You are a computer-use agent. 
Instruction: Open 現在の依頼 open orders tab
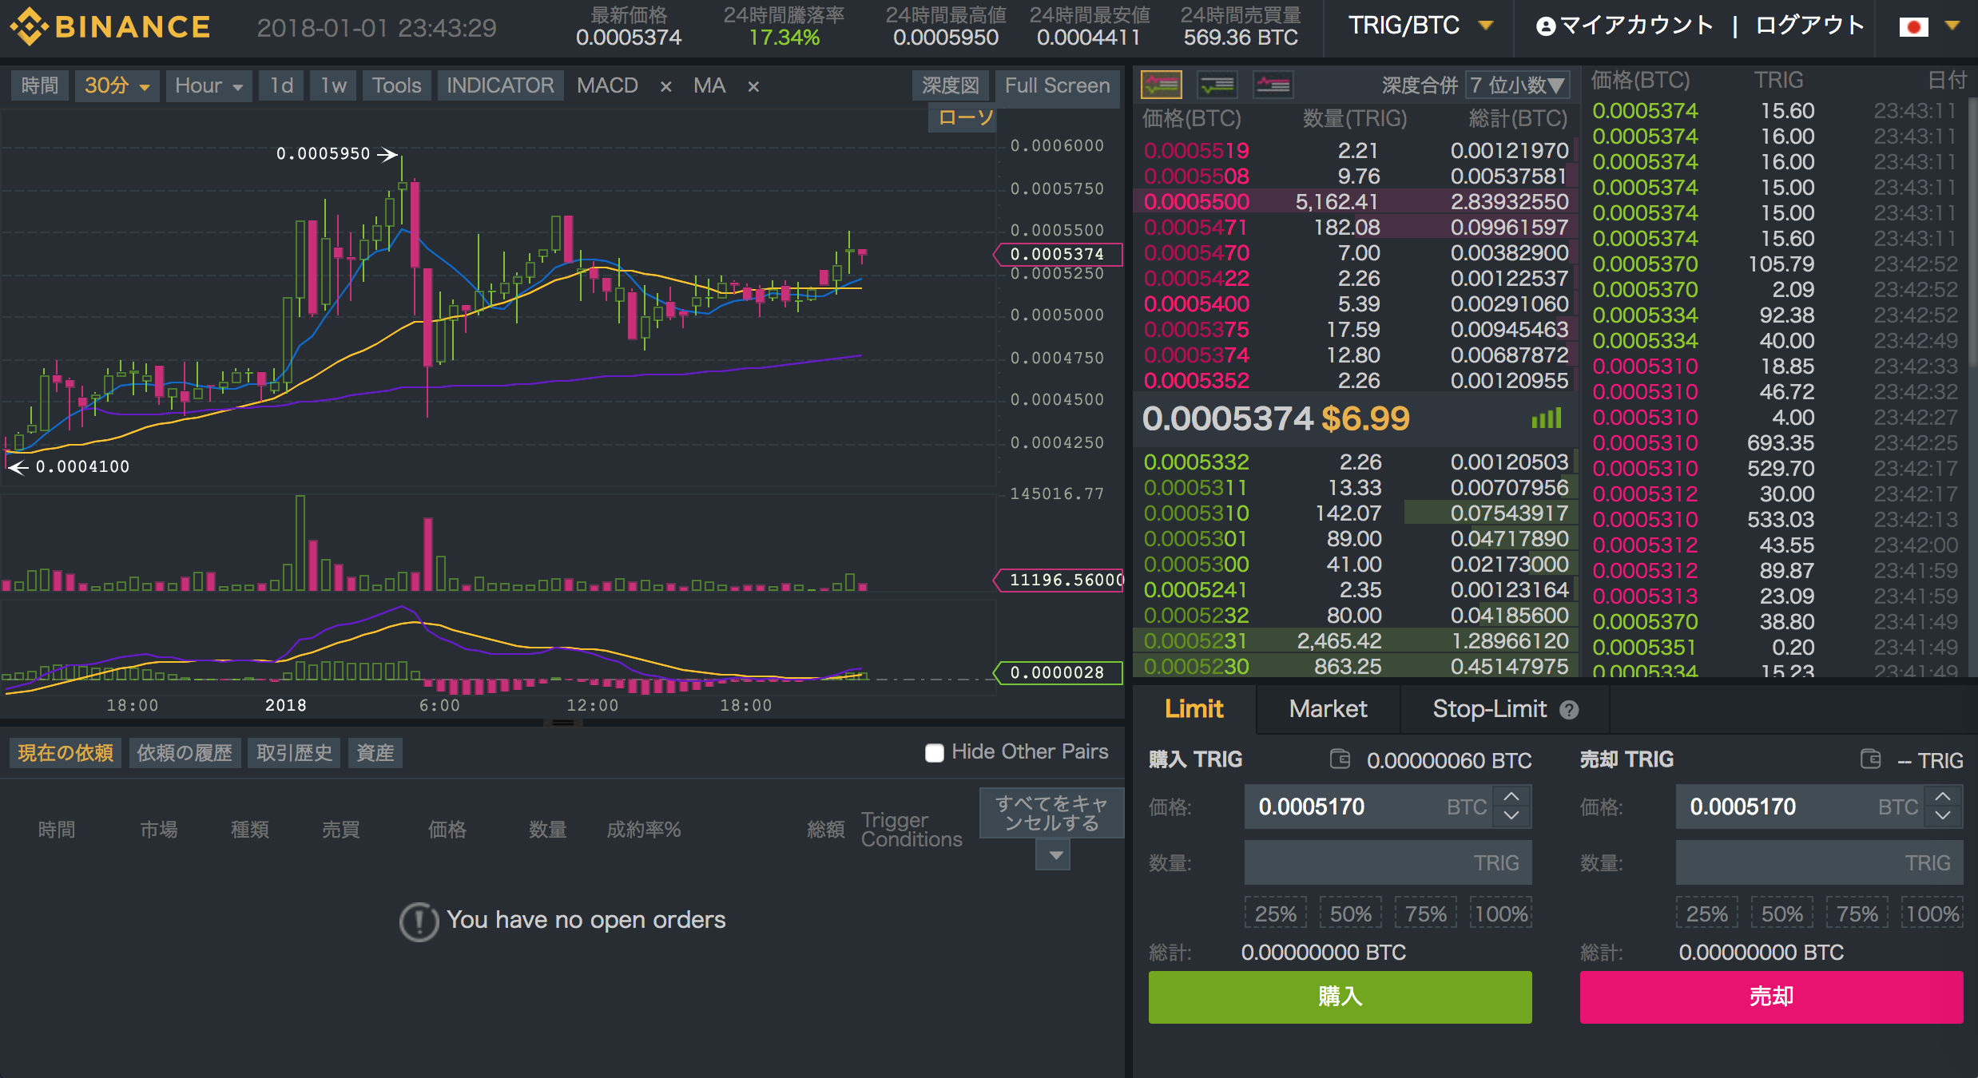click(x=66, y=752)
